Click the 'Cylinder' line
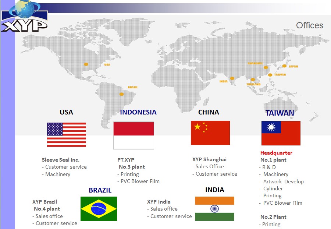Viewport: 331px width, 229px height. point(273,189)
